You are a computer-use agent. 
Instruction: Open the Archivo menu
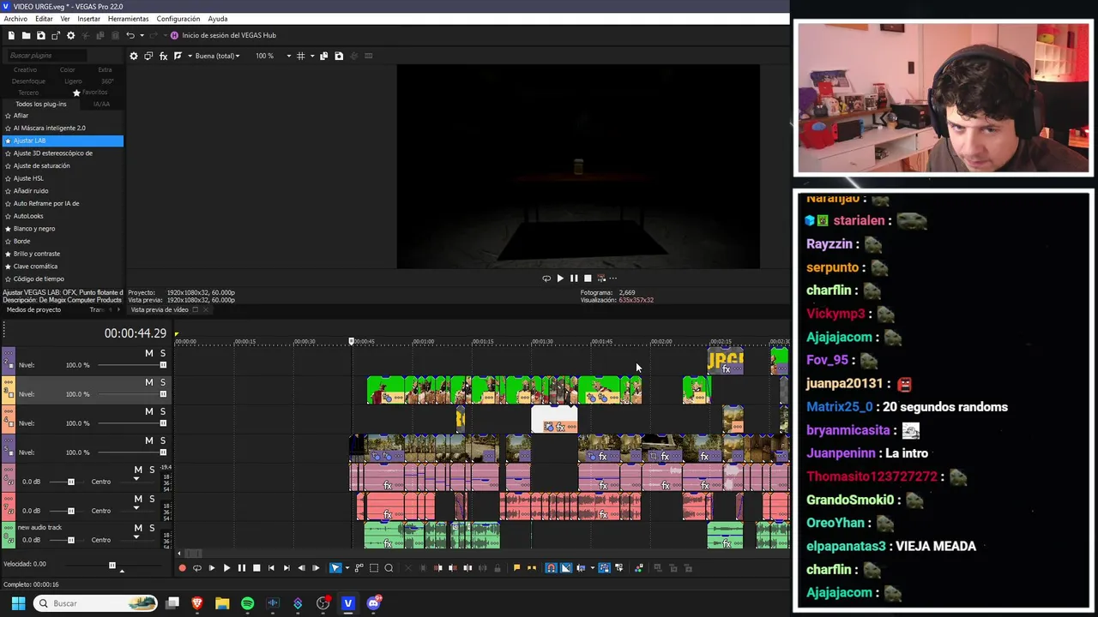pyautogui.click(x=15, y=19)
